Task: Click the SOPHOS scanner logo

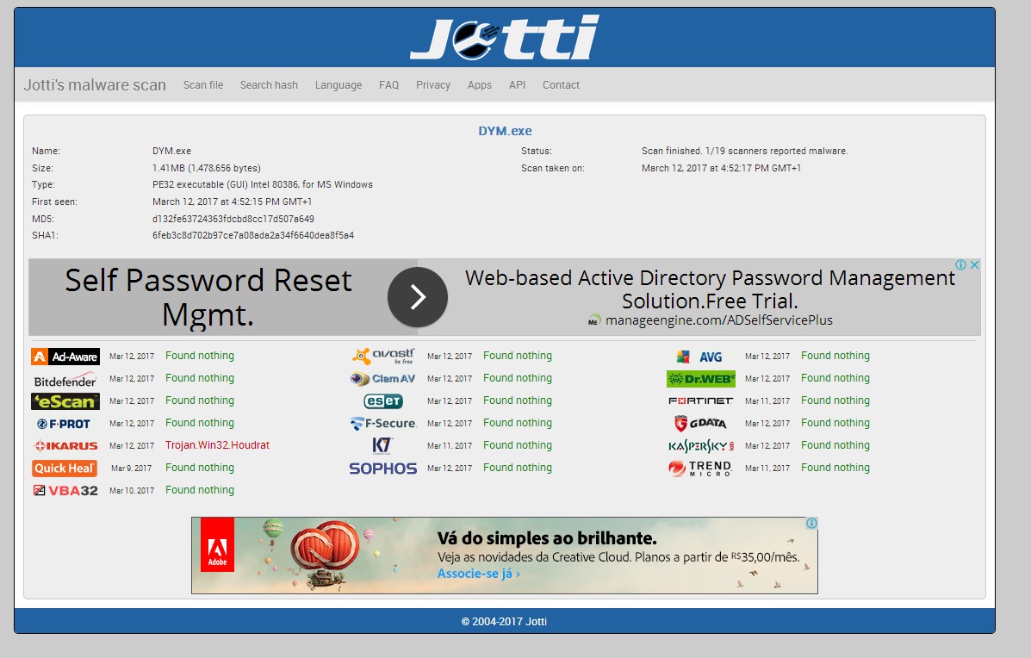Action: tap(382, 469)
